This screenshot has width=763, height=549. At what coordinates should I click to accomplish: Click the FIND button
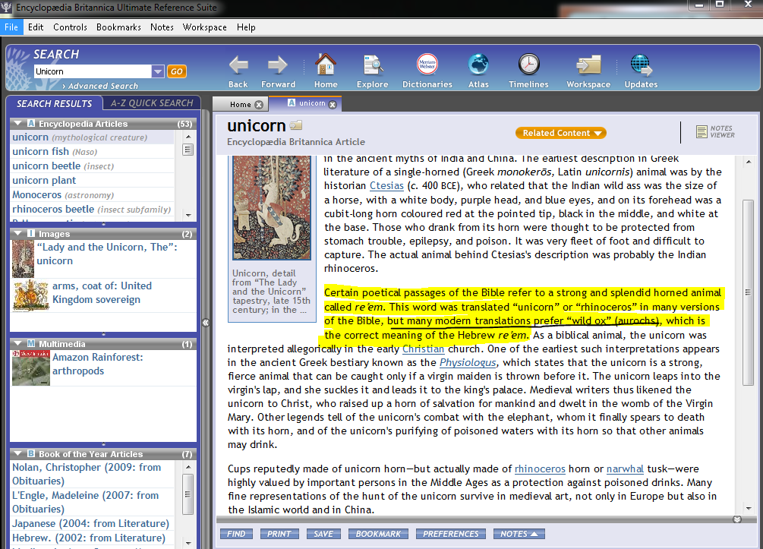coord(236,534)
